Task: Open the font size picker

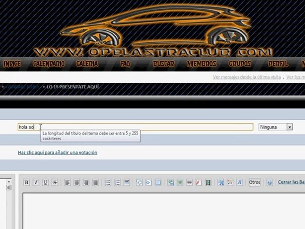Action: pos(220,183)
